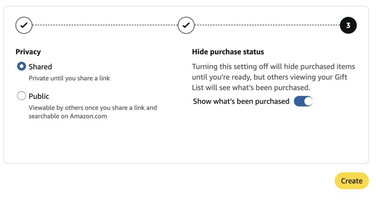Viewport: 376px width, 200px height.
Task: Click the white knob of the purchase toggle
Action: 308,101
